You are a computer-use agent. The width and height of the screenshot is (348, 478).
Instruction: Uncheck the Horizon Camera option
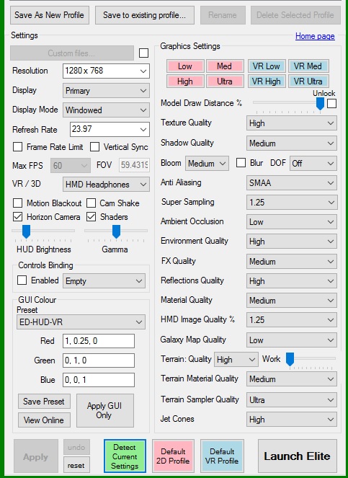pos(18,217)
